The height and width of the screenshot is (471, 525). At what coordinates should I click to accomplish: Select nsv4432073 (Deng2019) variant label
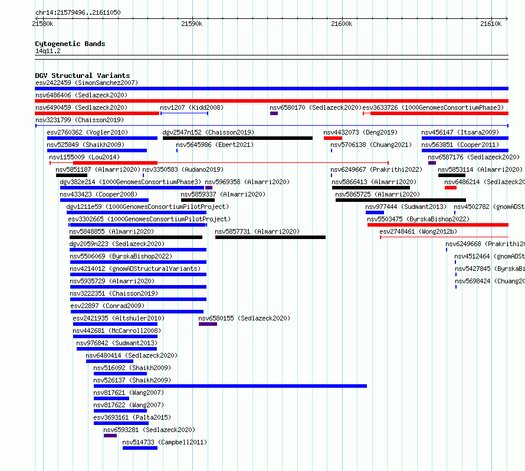tap(360, 132)
